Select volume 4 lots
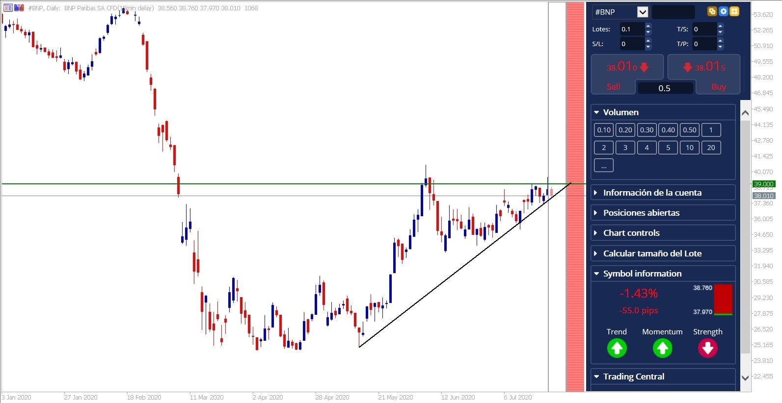The width and height of the screenshot is (782, 403). click(647, 148)
